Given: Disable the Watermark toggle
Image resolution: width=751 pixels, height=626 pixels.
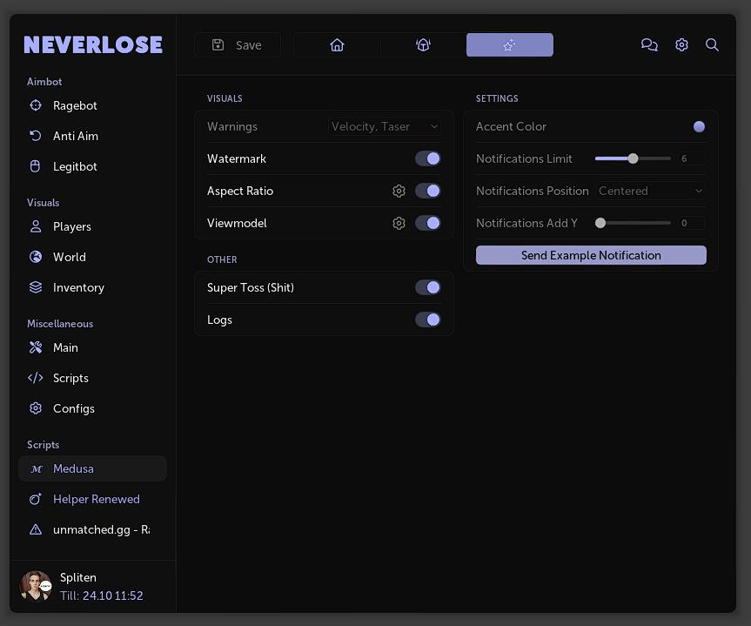Looking at the screenshot, I should tap(427, 158).
